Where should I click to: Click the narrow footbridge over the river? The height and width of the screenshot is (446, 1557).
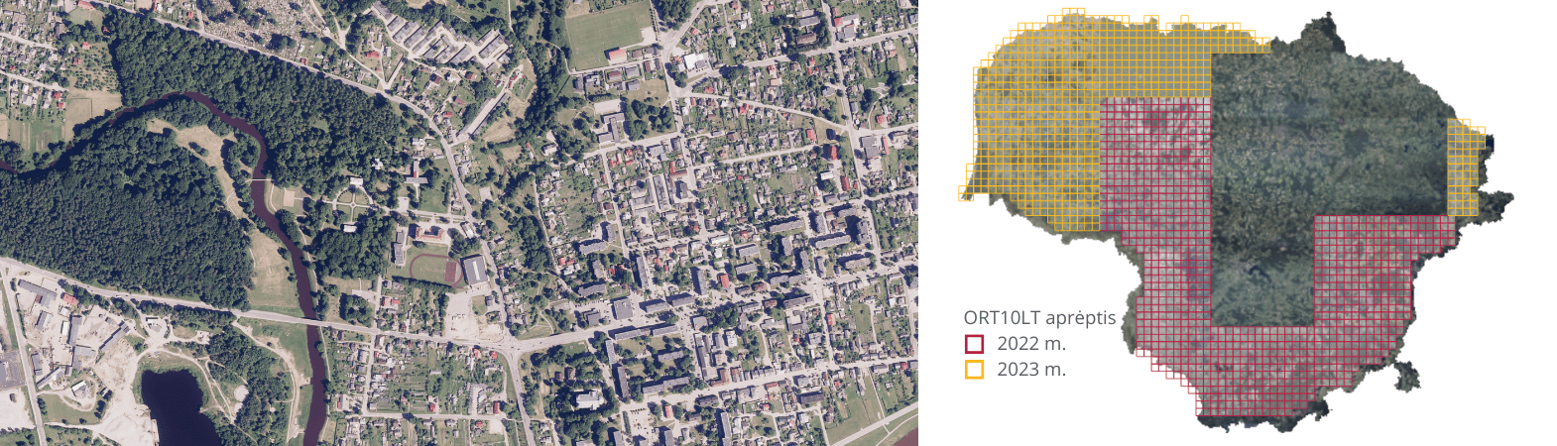[x=260, y=180]
